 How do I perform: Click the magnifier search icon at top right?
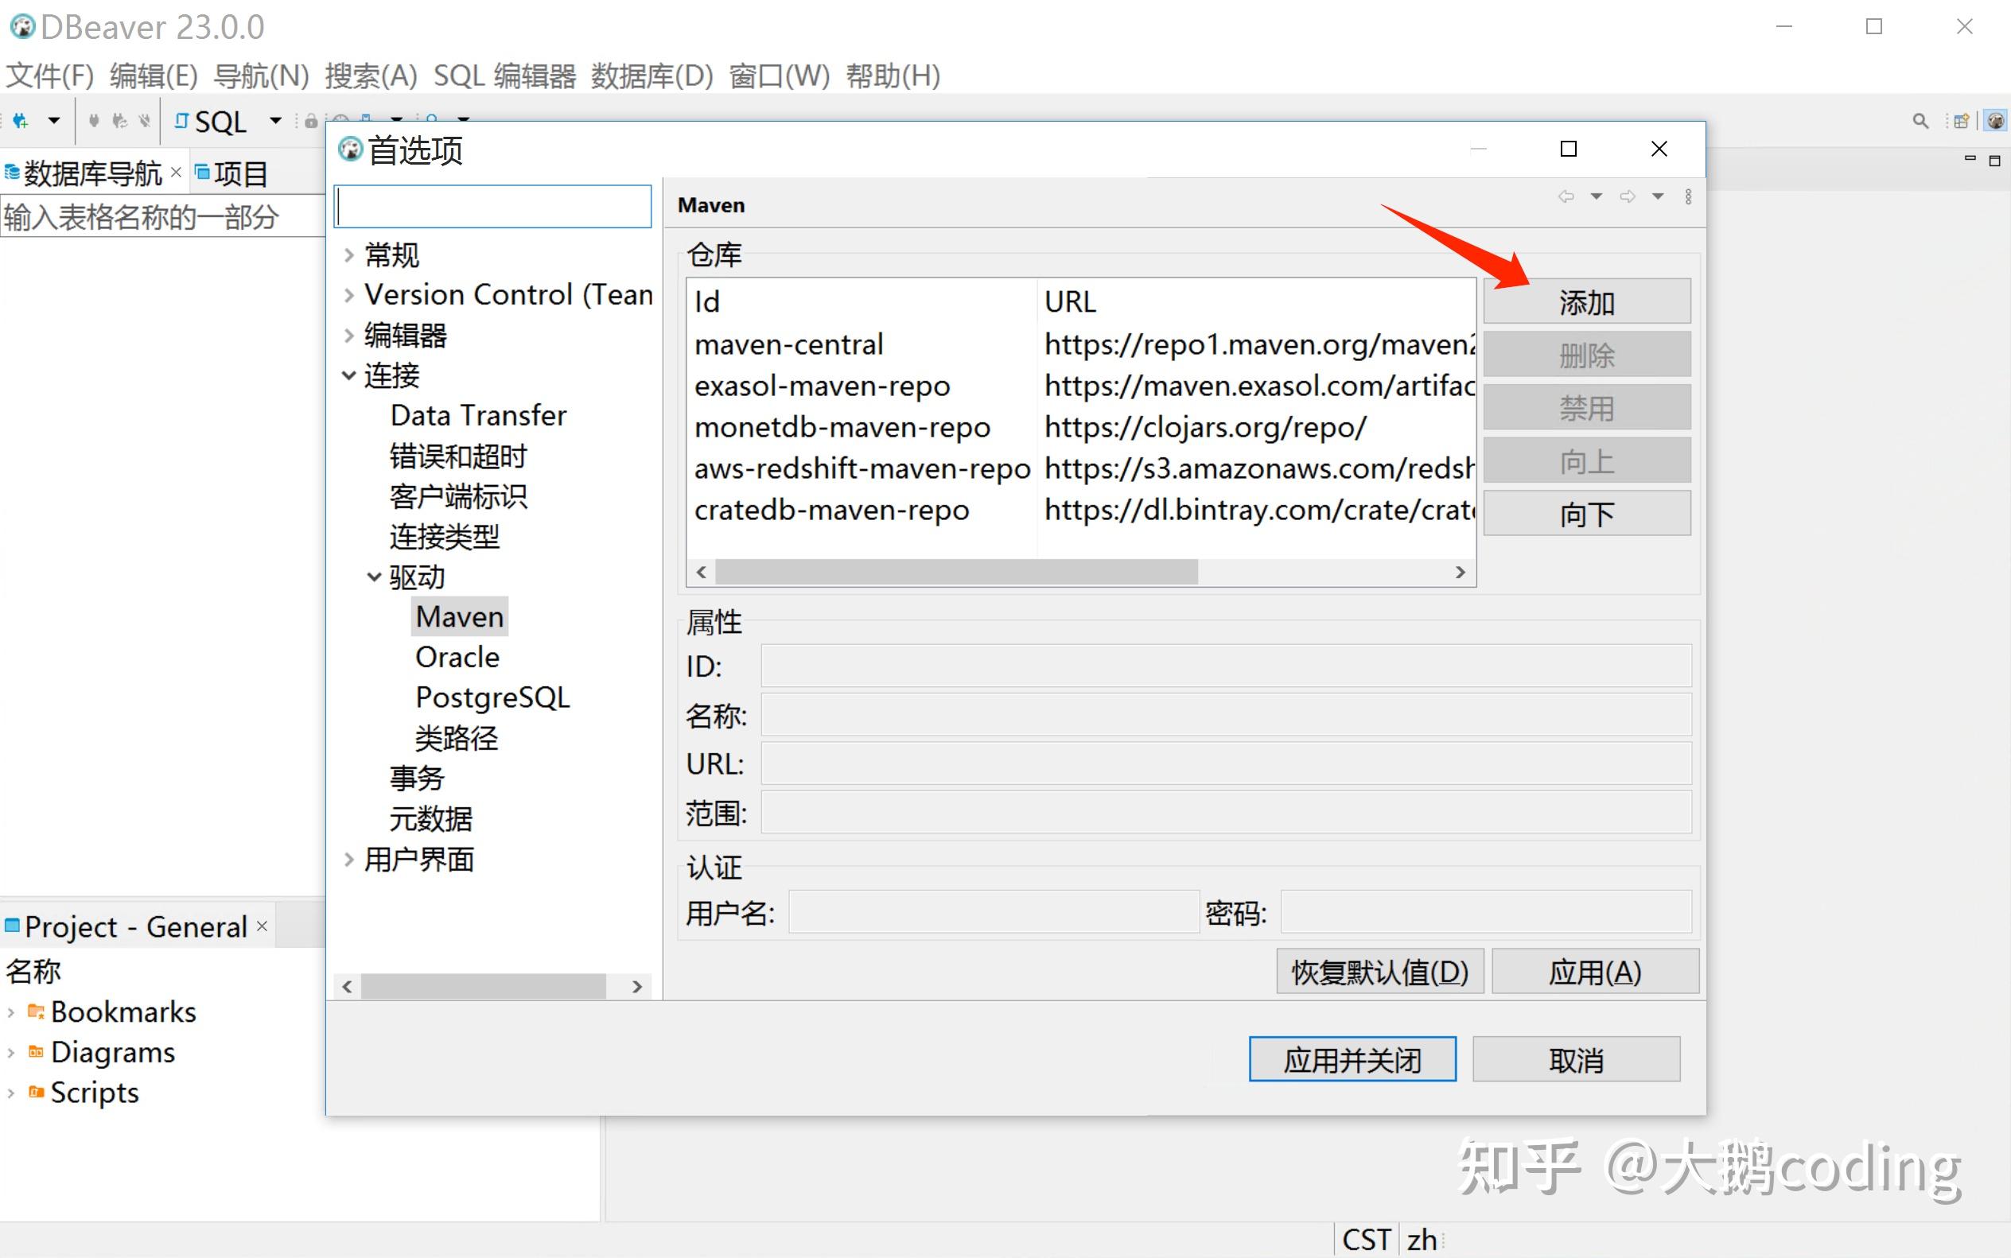click(1920, 122)
